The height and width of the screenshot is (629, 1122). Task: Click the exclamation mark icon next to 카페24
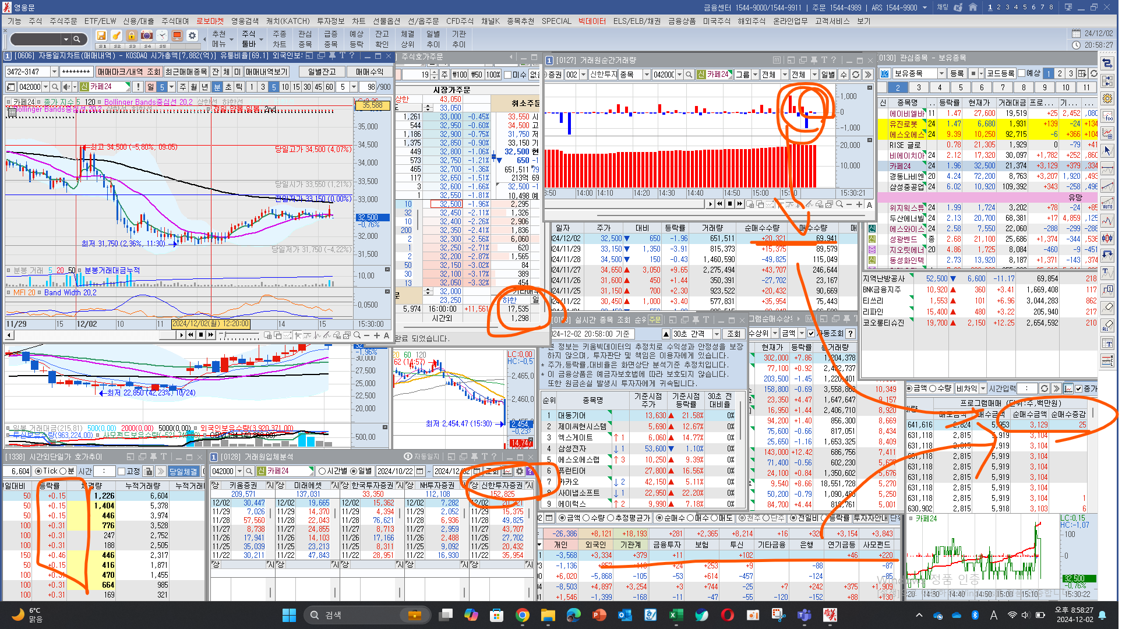(138, 87)
